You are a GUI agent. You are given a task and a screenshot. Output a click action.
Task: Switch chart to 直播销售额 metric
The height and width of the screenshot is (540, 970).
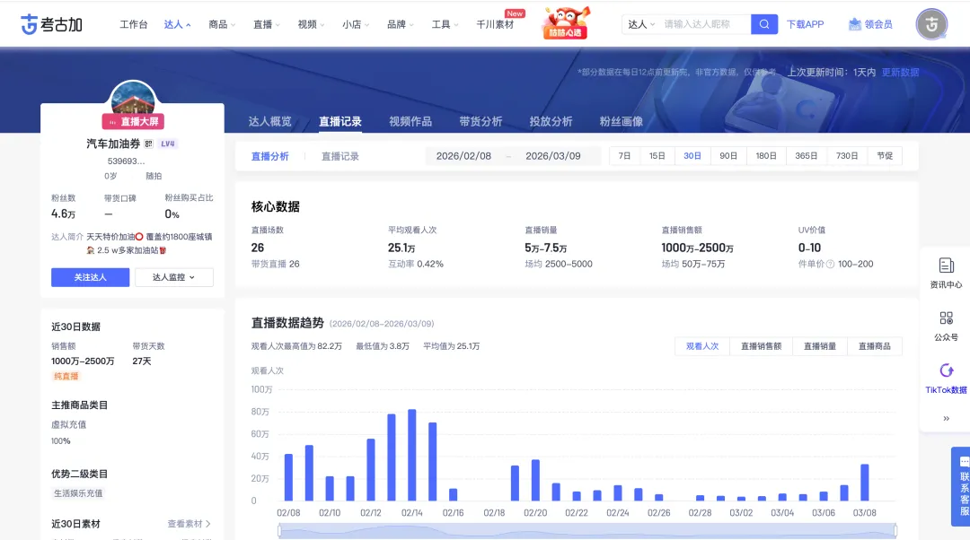click(x=761, y=346)
